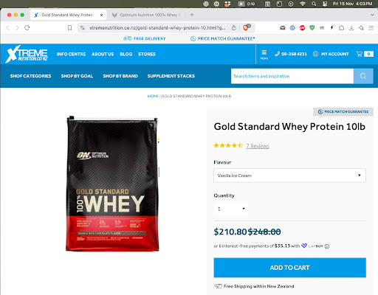Click the search items input field

292,76
